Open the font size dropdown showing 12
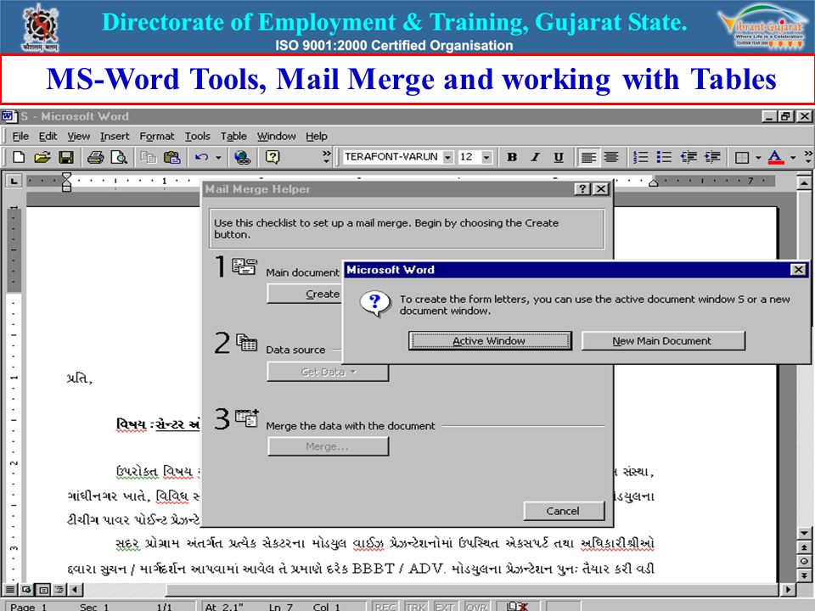Viewport: 815px width, 611px height. click(x=486, y=158)
